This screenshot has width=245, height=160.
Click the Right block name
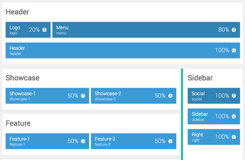(x=197, y=135)
